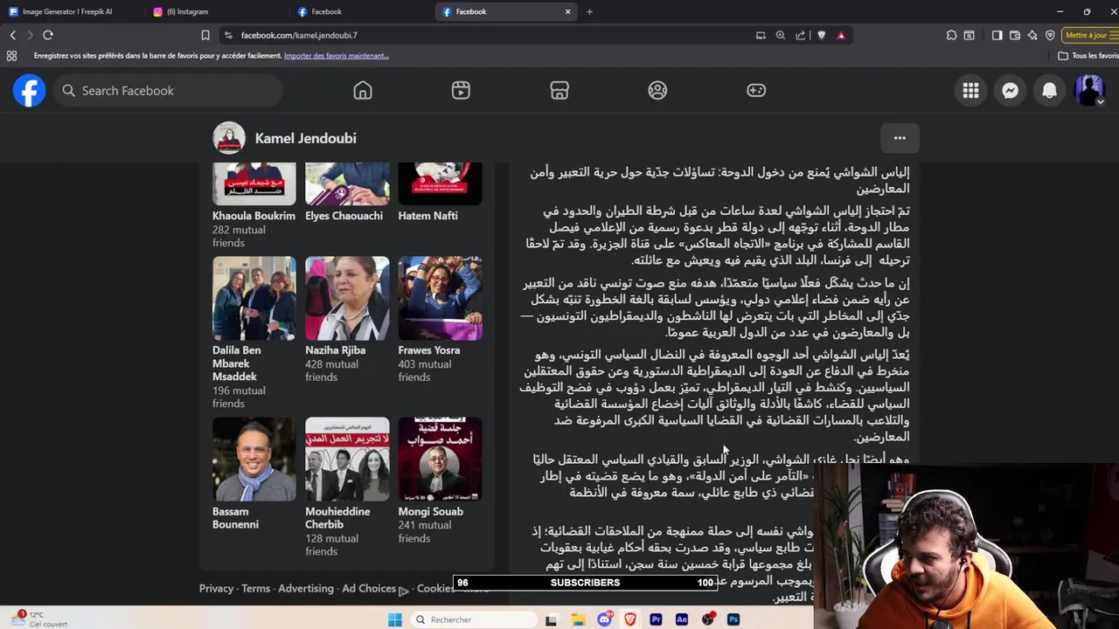Open the Brave Rewards triangle icon
Viewport: 1119px width, 629px height.
coord(841,35)
